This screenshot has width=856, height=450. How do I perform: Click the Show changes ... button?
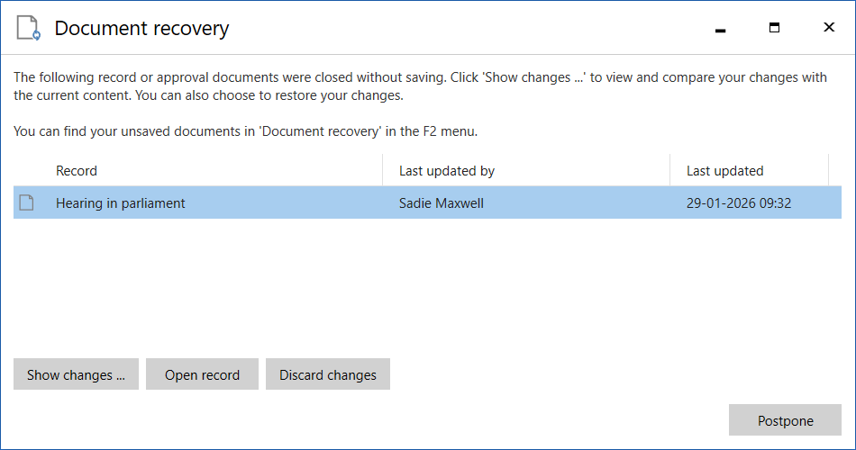[76, 374]
